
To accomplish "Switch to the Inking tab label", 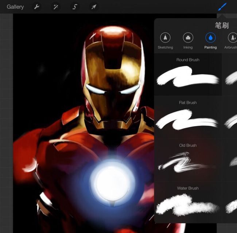I will click(x=188, y=47).
